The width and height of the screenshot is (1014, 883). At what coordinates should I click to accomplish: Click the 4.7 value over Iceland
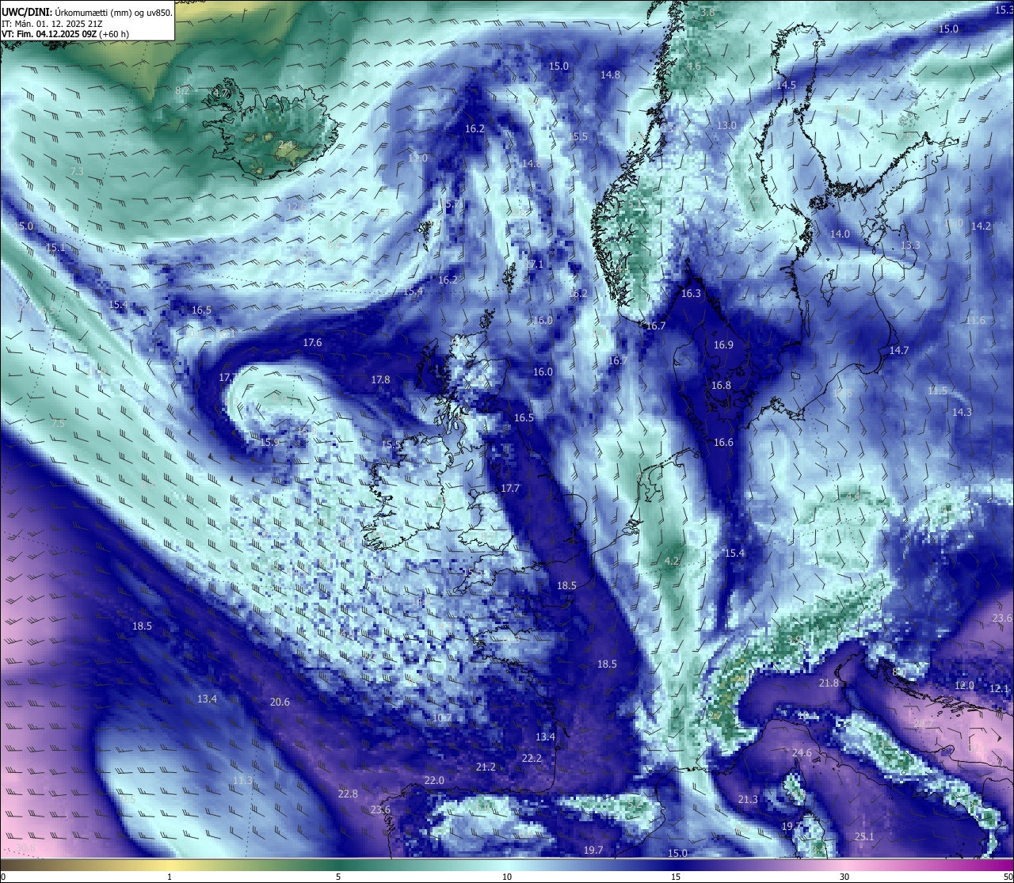tap(221, 93)
